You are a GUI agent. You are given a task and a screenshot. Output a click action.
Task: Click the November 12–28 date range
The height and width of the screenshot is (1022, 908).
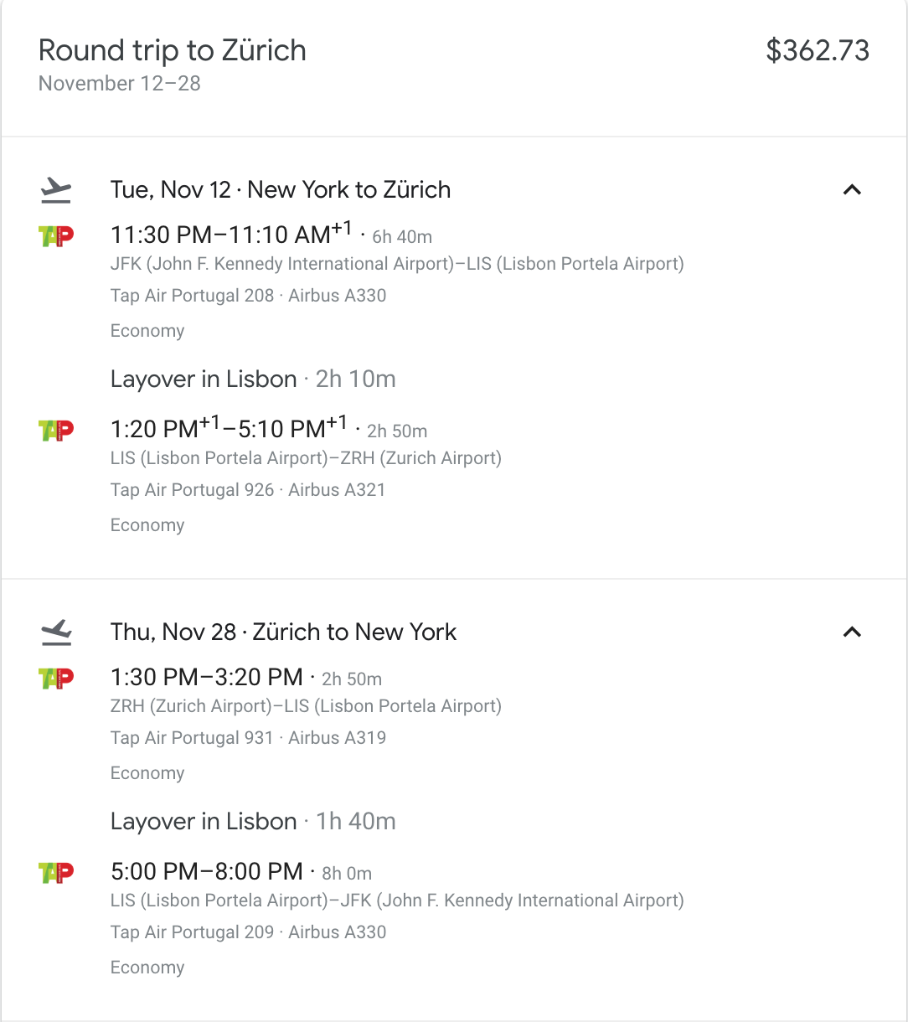(x=120, y=84)
